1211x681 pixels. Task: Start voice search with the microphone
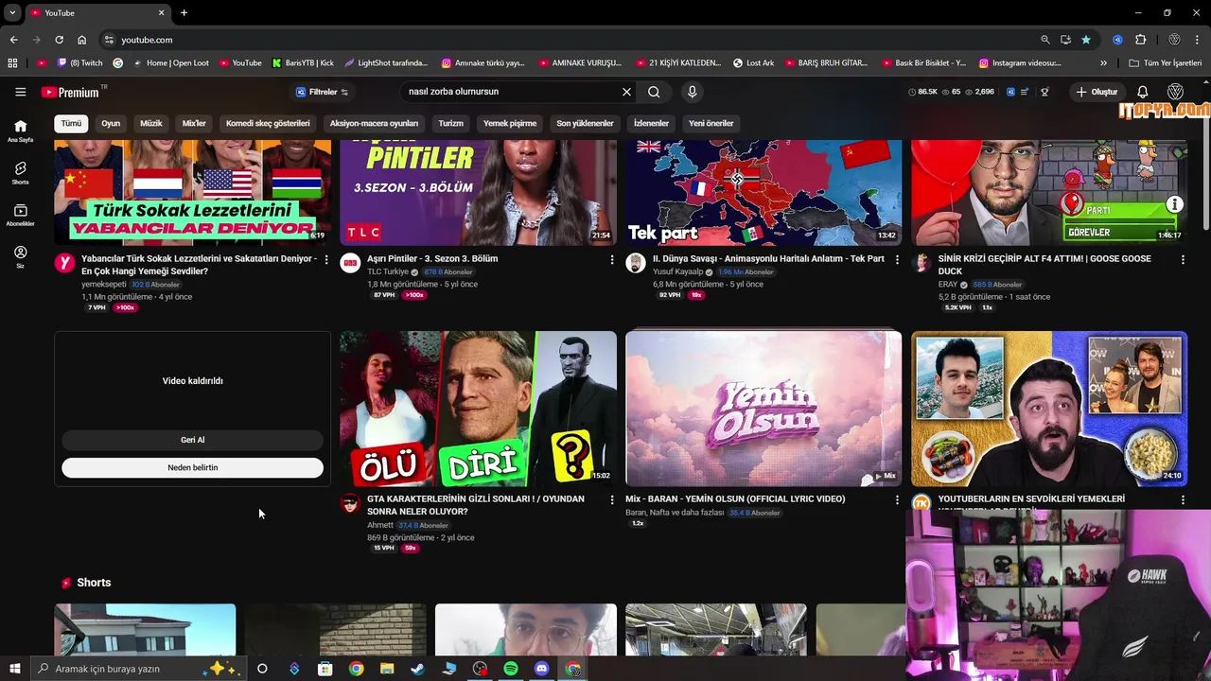point(693,92)
